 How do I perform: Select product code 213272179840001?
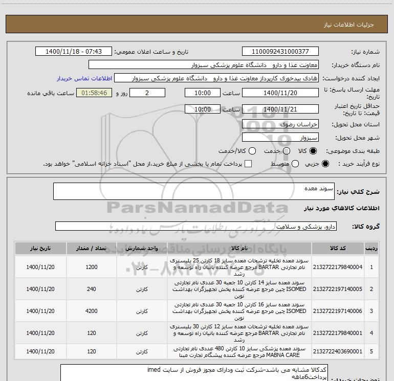click(338, 333)
